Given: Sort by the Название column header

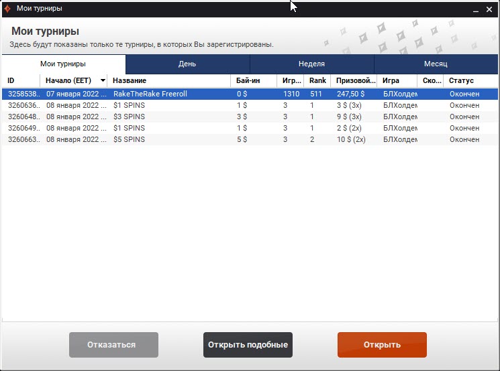Looking at the screenshot, I should click(169, 80).
